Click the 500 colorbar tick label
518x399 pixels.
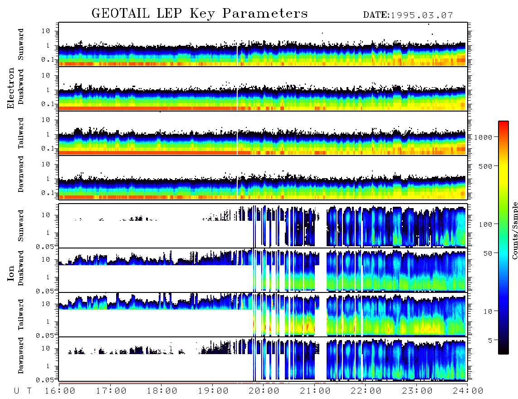485,166
